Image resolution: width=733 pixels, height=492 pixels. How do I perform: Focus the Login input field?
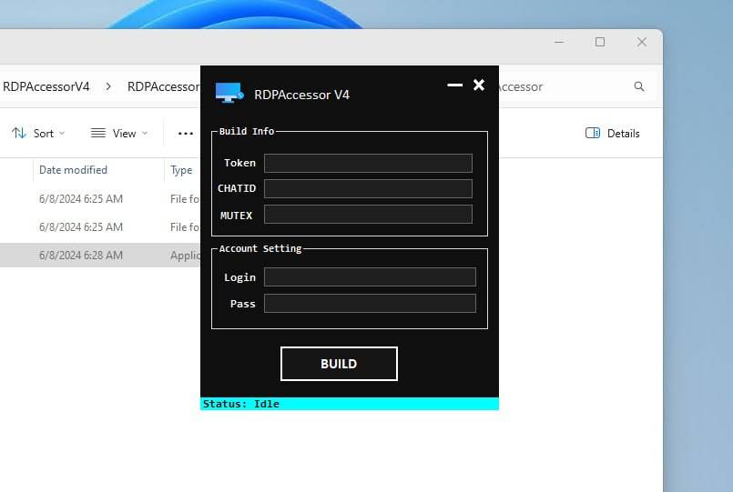pyautogui.click(x=370, y=276)
